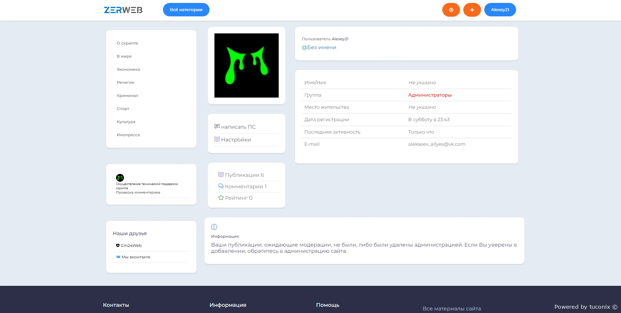Open the Спорт category
The width and height of the screenshot is (621, 313).
pos(123,109)
